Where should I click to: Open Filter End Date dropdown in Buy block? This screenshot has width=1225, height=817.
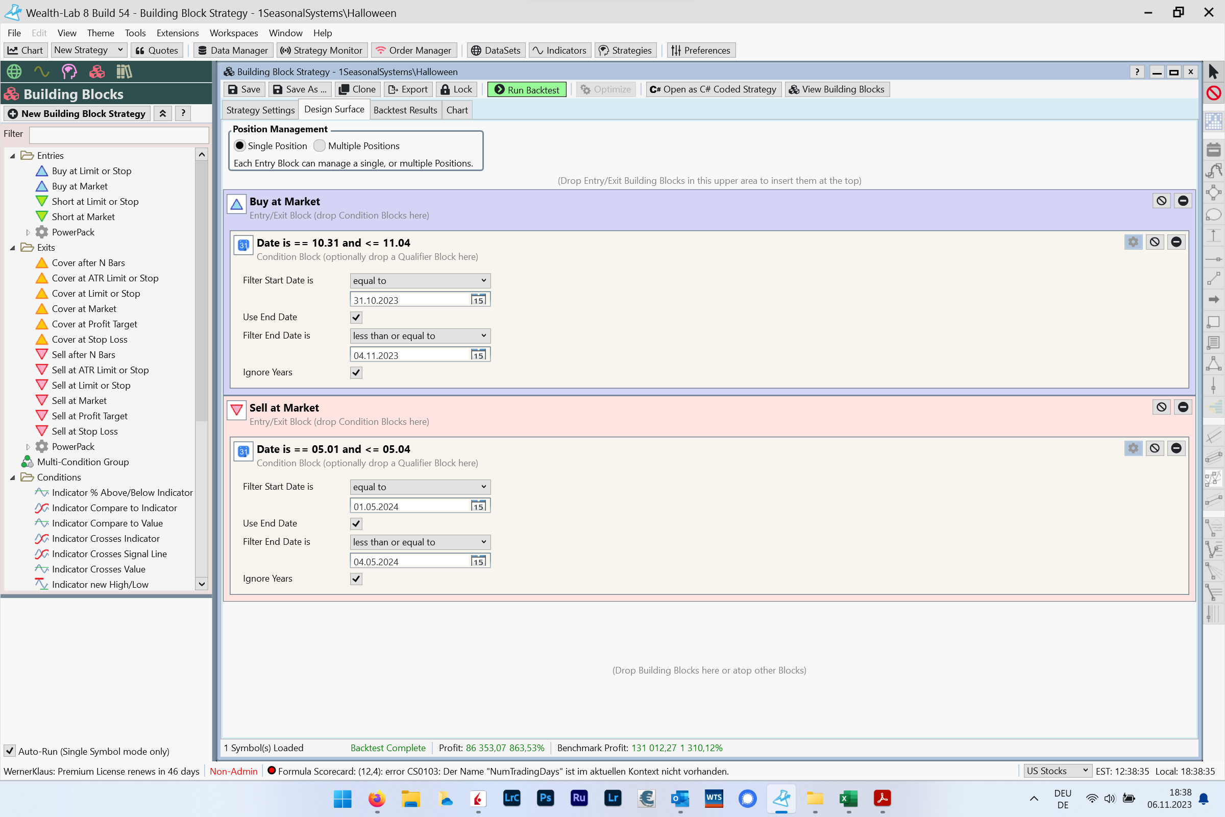tap(420, 336)
